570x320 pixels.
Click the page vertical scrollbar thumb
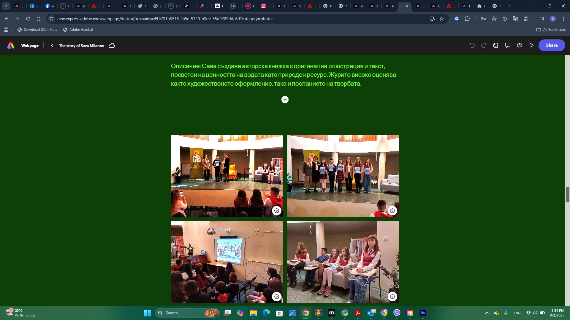click(x=567, y=195)
